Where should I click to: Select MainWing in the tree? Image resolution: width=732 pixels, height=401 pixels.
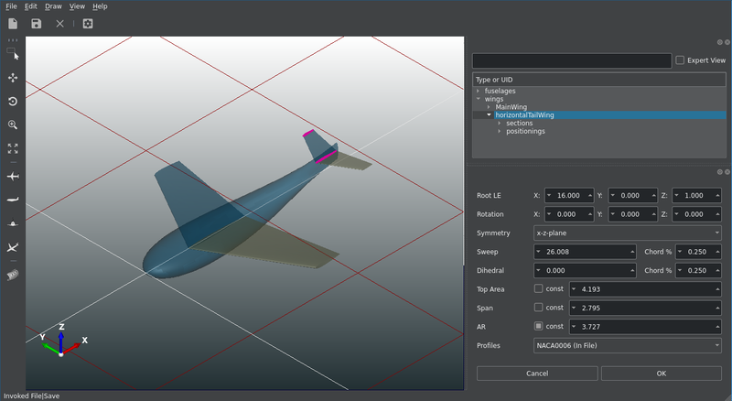point(511,107)
